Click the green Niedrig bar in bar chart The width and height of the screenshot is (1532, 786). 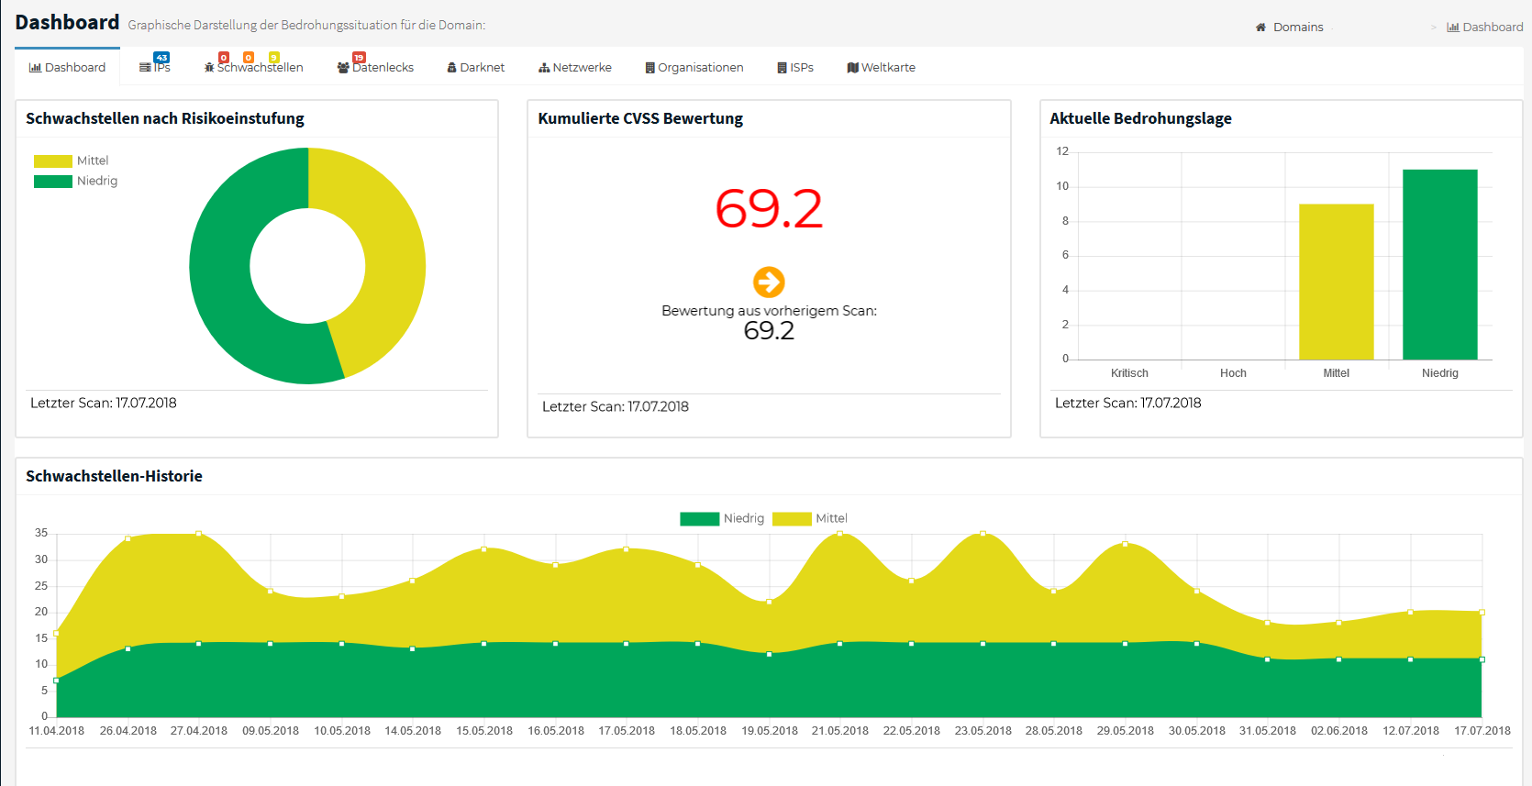[x=1439, y=264]
